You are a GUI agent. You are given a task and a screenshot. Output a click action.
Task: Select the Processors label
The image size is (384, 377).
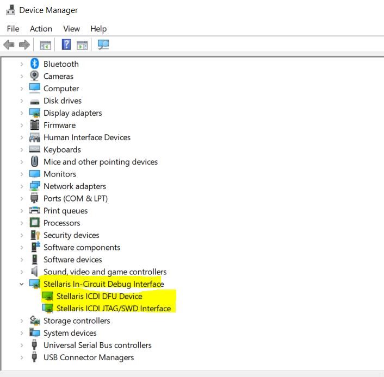tap(61, 223)
